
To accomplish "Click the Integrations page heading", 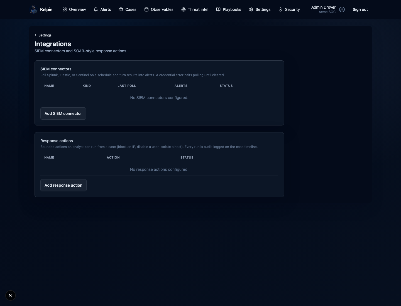I will point(53,44).
